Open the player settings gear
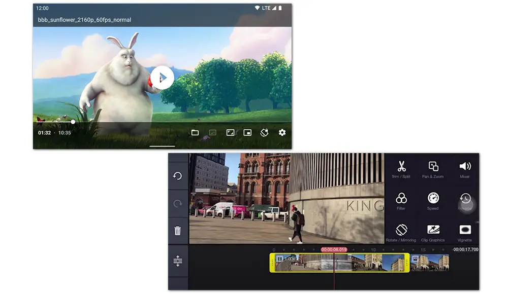The width and height of the screenshot is (508, 294). (x=282, y=133)
